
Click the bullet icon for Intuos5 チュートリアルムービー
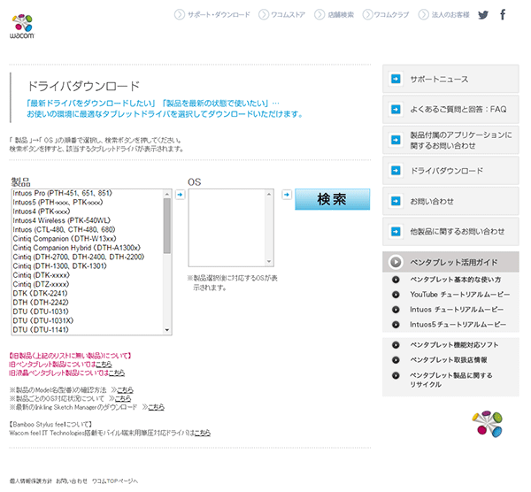pos(396,325)
